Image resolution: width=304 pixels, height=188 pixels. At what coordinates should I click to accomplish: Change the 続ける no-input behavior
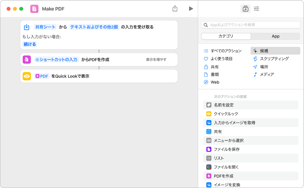[x=30, y=44]
